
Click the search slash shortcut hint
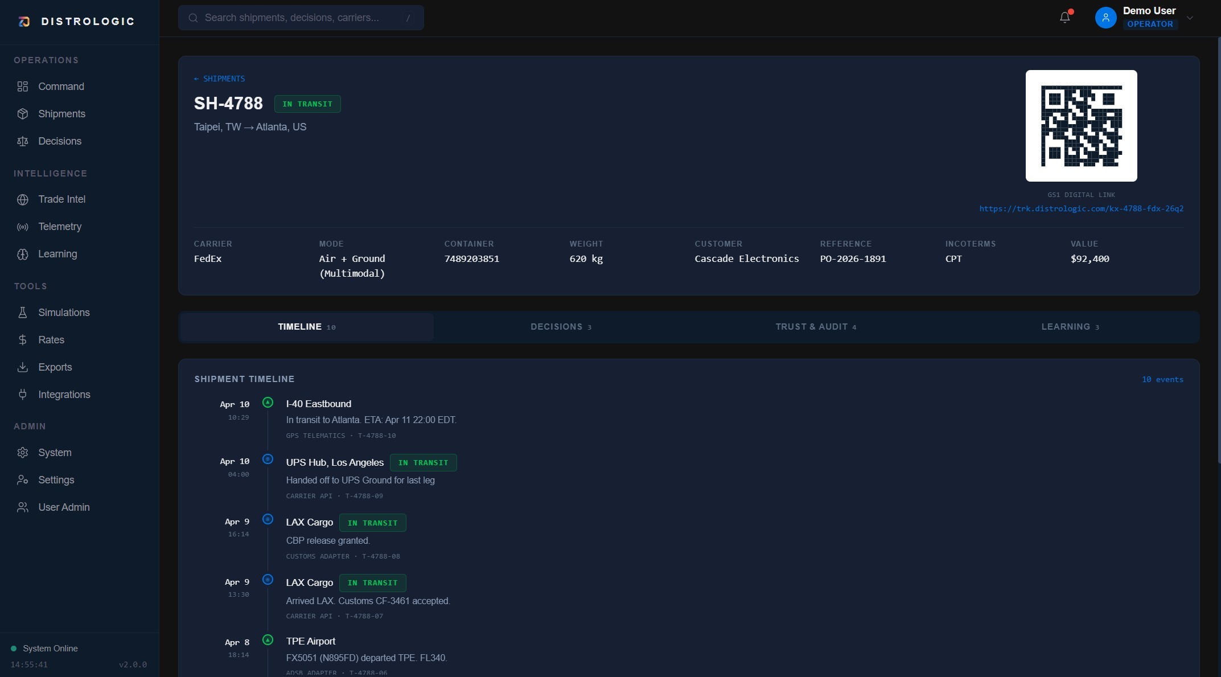(x=408, y=18)
